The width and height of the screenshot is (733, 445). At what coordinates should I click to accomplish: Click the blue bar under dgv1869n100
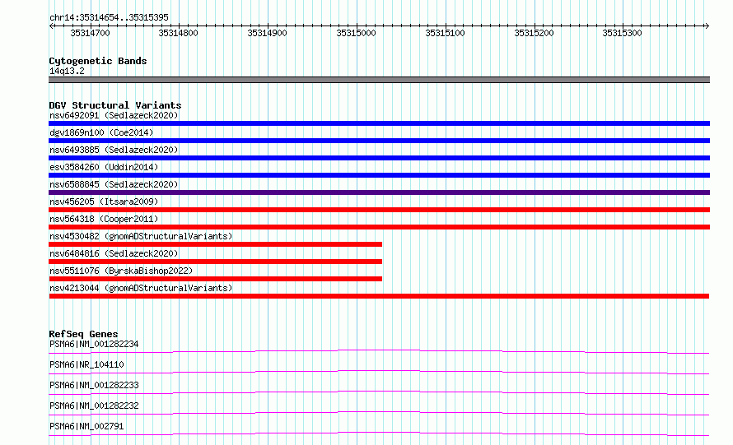point(379,141)
